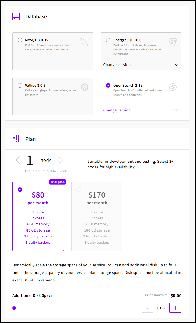
Task: Click the Plan section sliders icon
Action: 16,139
